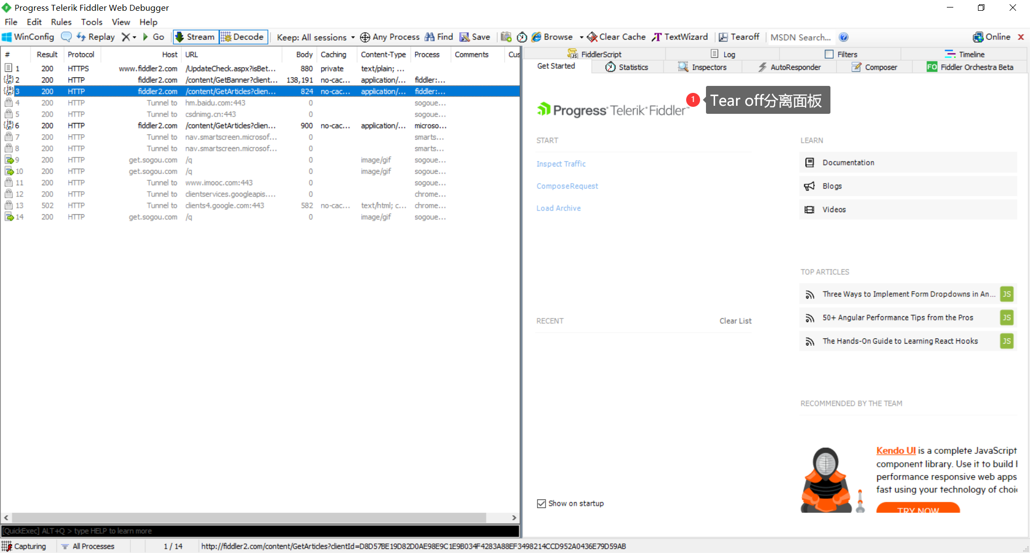Click the Inspect Traffic link

(561, 164)
